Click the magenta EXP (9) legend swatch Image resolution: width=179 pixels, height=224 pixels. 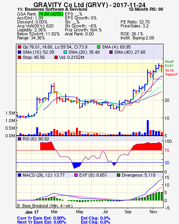[x=76, y=175]
